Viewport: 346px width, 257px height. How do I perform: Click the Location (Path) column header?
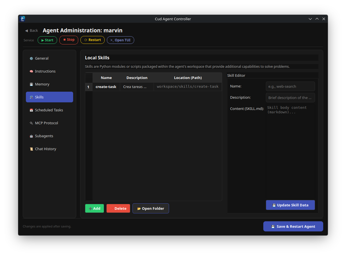click(x=188, y=78)
